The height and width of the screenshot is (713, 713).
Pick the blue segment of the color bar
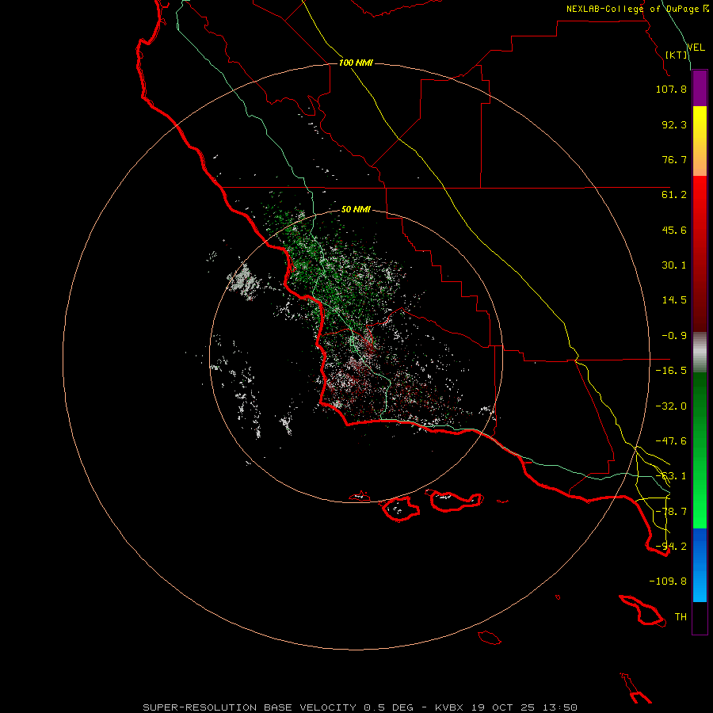click(700, 565)
